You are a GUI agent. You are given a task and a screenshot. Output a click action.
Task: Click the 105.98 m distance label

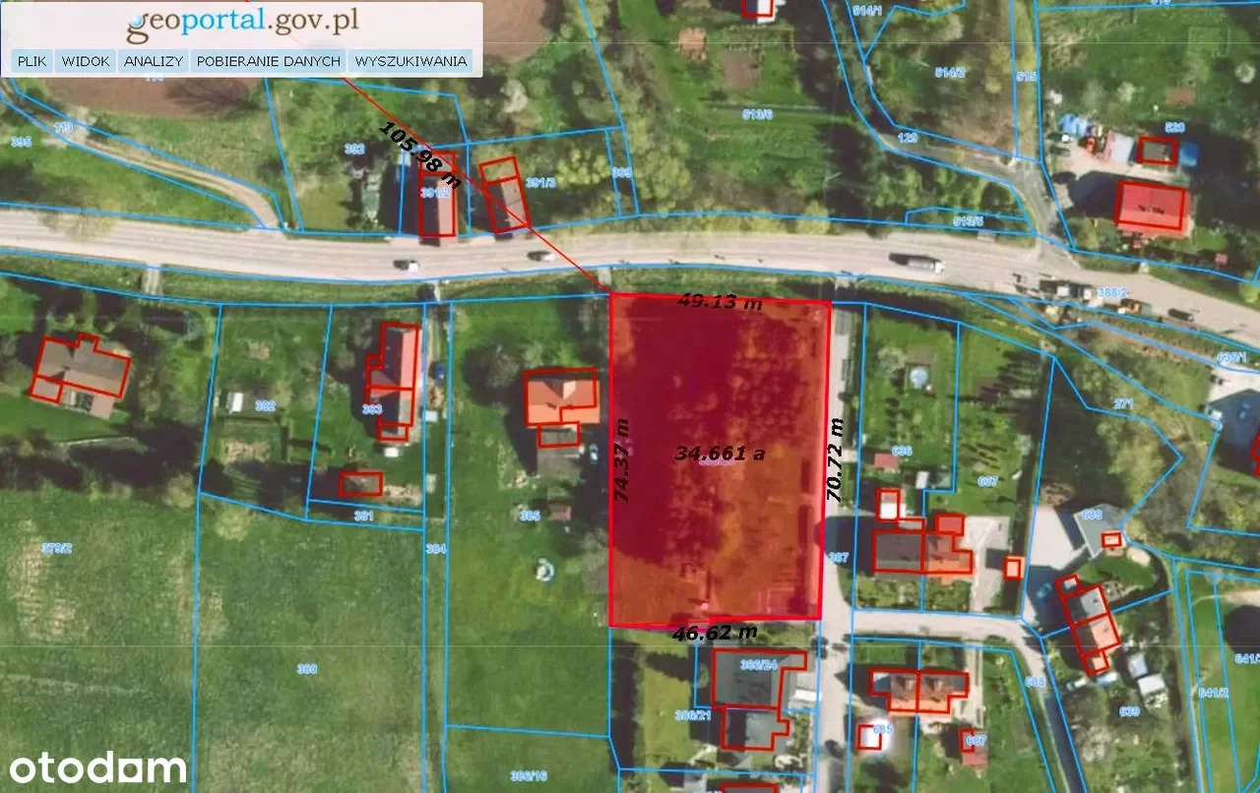point(420,154)
